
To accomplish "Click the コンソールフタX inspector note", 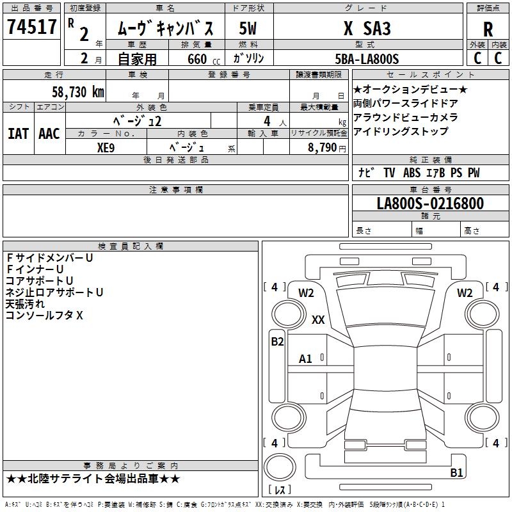I will (44, 316).
